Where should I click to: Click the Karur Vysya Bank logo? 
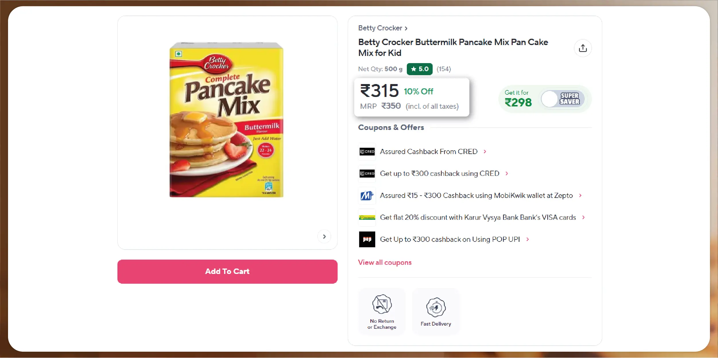click(x=367, y=217)
